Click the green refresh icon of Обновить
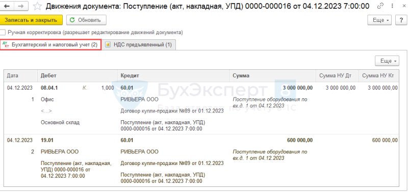 click(x=72, y=20)
